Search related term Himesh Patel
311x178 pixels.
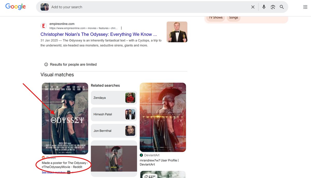tap(114, 114)
